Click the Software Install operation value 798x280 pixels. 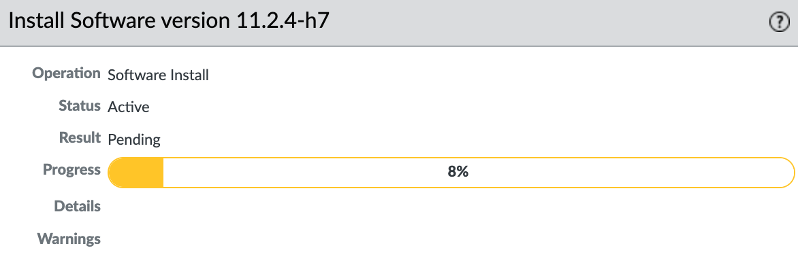click(158, 75)
